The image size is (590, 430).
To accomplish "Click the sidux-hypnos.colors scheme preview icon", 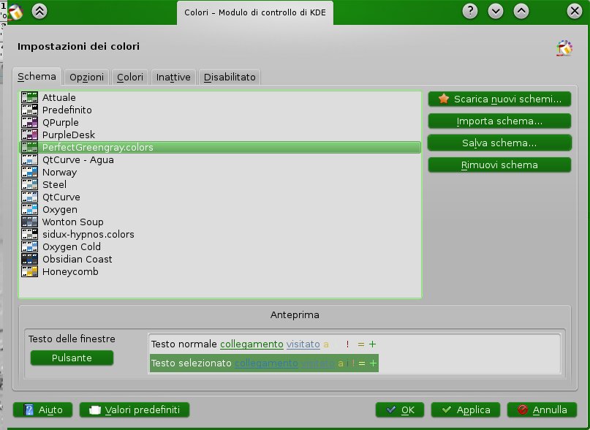I will [30, 234].
